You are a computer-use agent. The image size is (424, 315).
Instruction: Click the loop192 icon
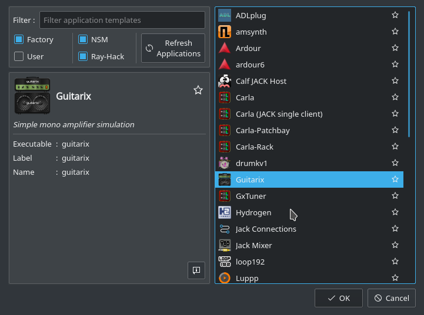click(225, 262)
